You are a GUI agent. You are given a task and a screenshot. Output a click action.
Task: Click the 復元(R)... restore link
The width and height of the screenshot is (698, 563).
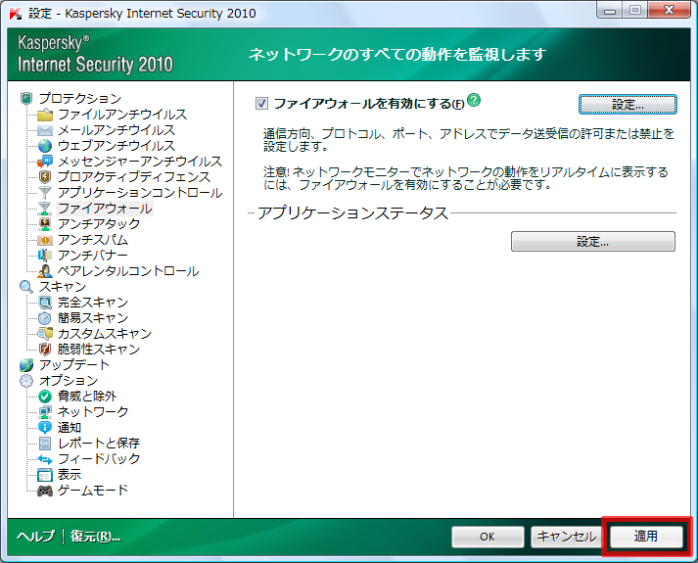[95, 537]
